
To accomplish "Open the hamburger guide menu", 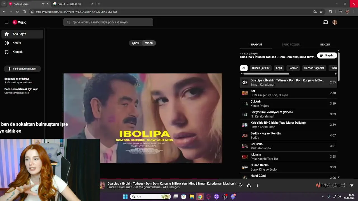I will (x=7, y=22).
